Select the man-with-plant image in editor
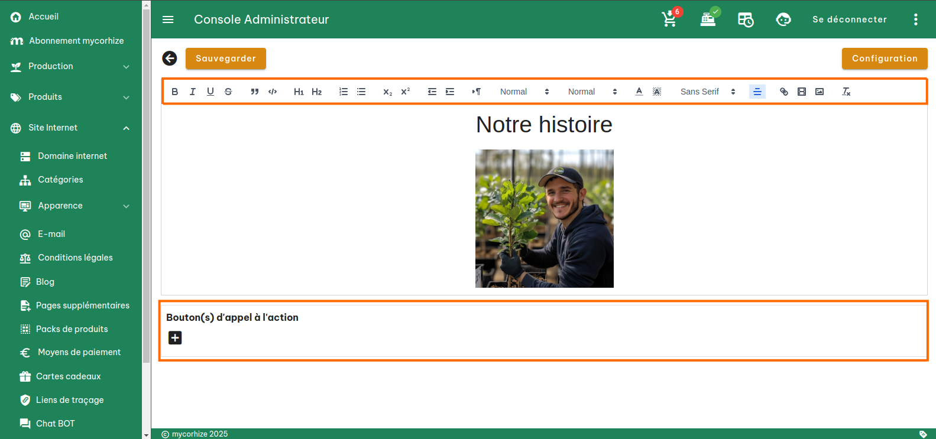This screenshot has height=439, width=936. tap(545, 219)
